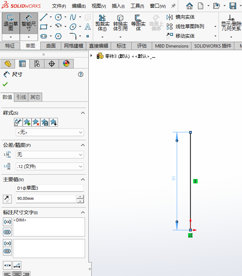Image resolution: width=242 pixels, height=276 pixels.
Task: Click Offset Entities (等距实体)
Action: (138, 23)
